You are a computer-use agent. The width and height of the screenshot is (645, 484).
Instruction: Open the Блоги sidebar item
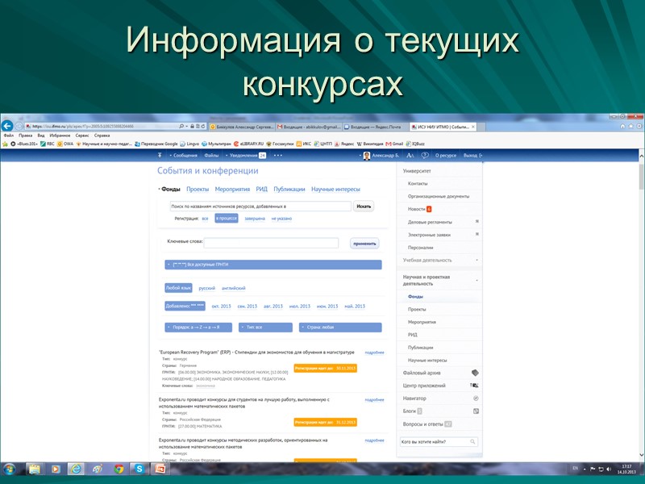tap(410, 410)
